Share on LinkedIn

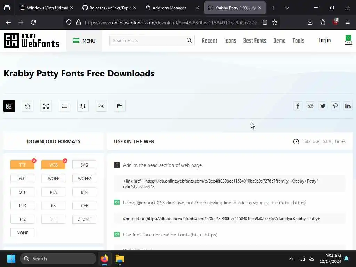click(348, 106)
